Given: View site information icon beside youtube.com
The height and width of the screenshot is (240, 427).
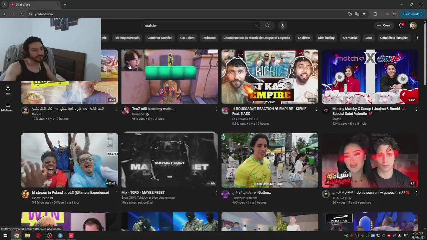Looking at the screenshot, I should pyautogui.click(x=30, y=14).
